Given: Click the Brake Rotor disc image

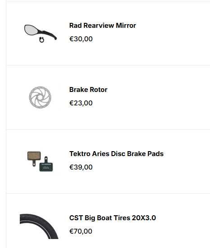Looking at the screenshot, I should click(x=40, y=97).
